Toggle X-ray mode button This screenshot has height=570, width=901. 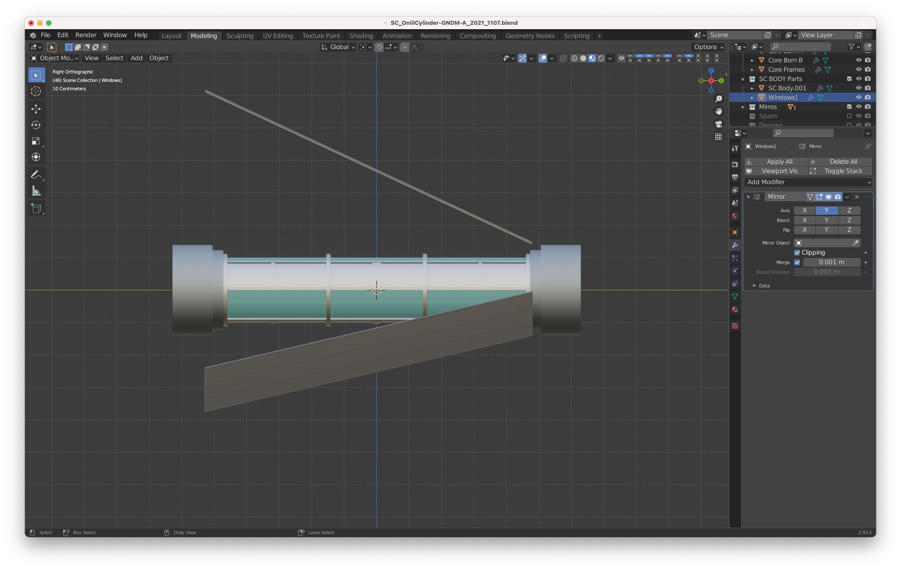point(563,58)
